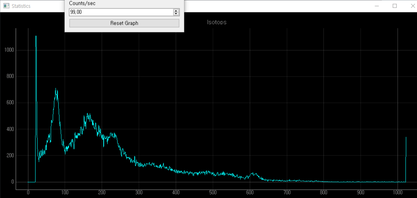Click the 400 label on the vertical axis
This screenshot has width=417, height=198.
pyautogui.click(x=10, y=129)
